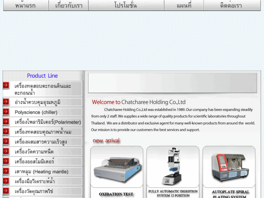Open เครื่องออสโมมิเตอร์ product link
The width and height of the screenshot is (264, 198).
click(34, 161)
